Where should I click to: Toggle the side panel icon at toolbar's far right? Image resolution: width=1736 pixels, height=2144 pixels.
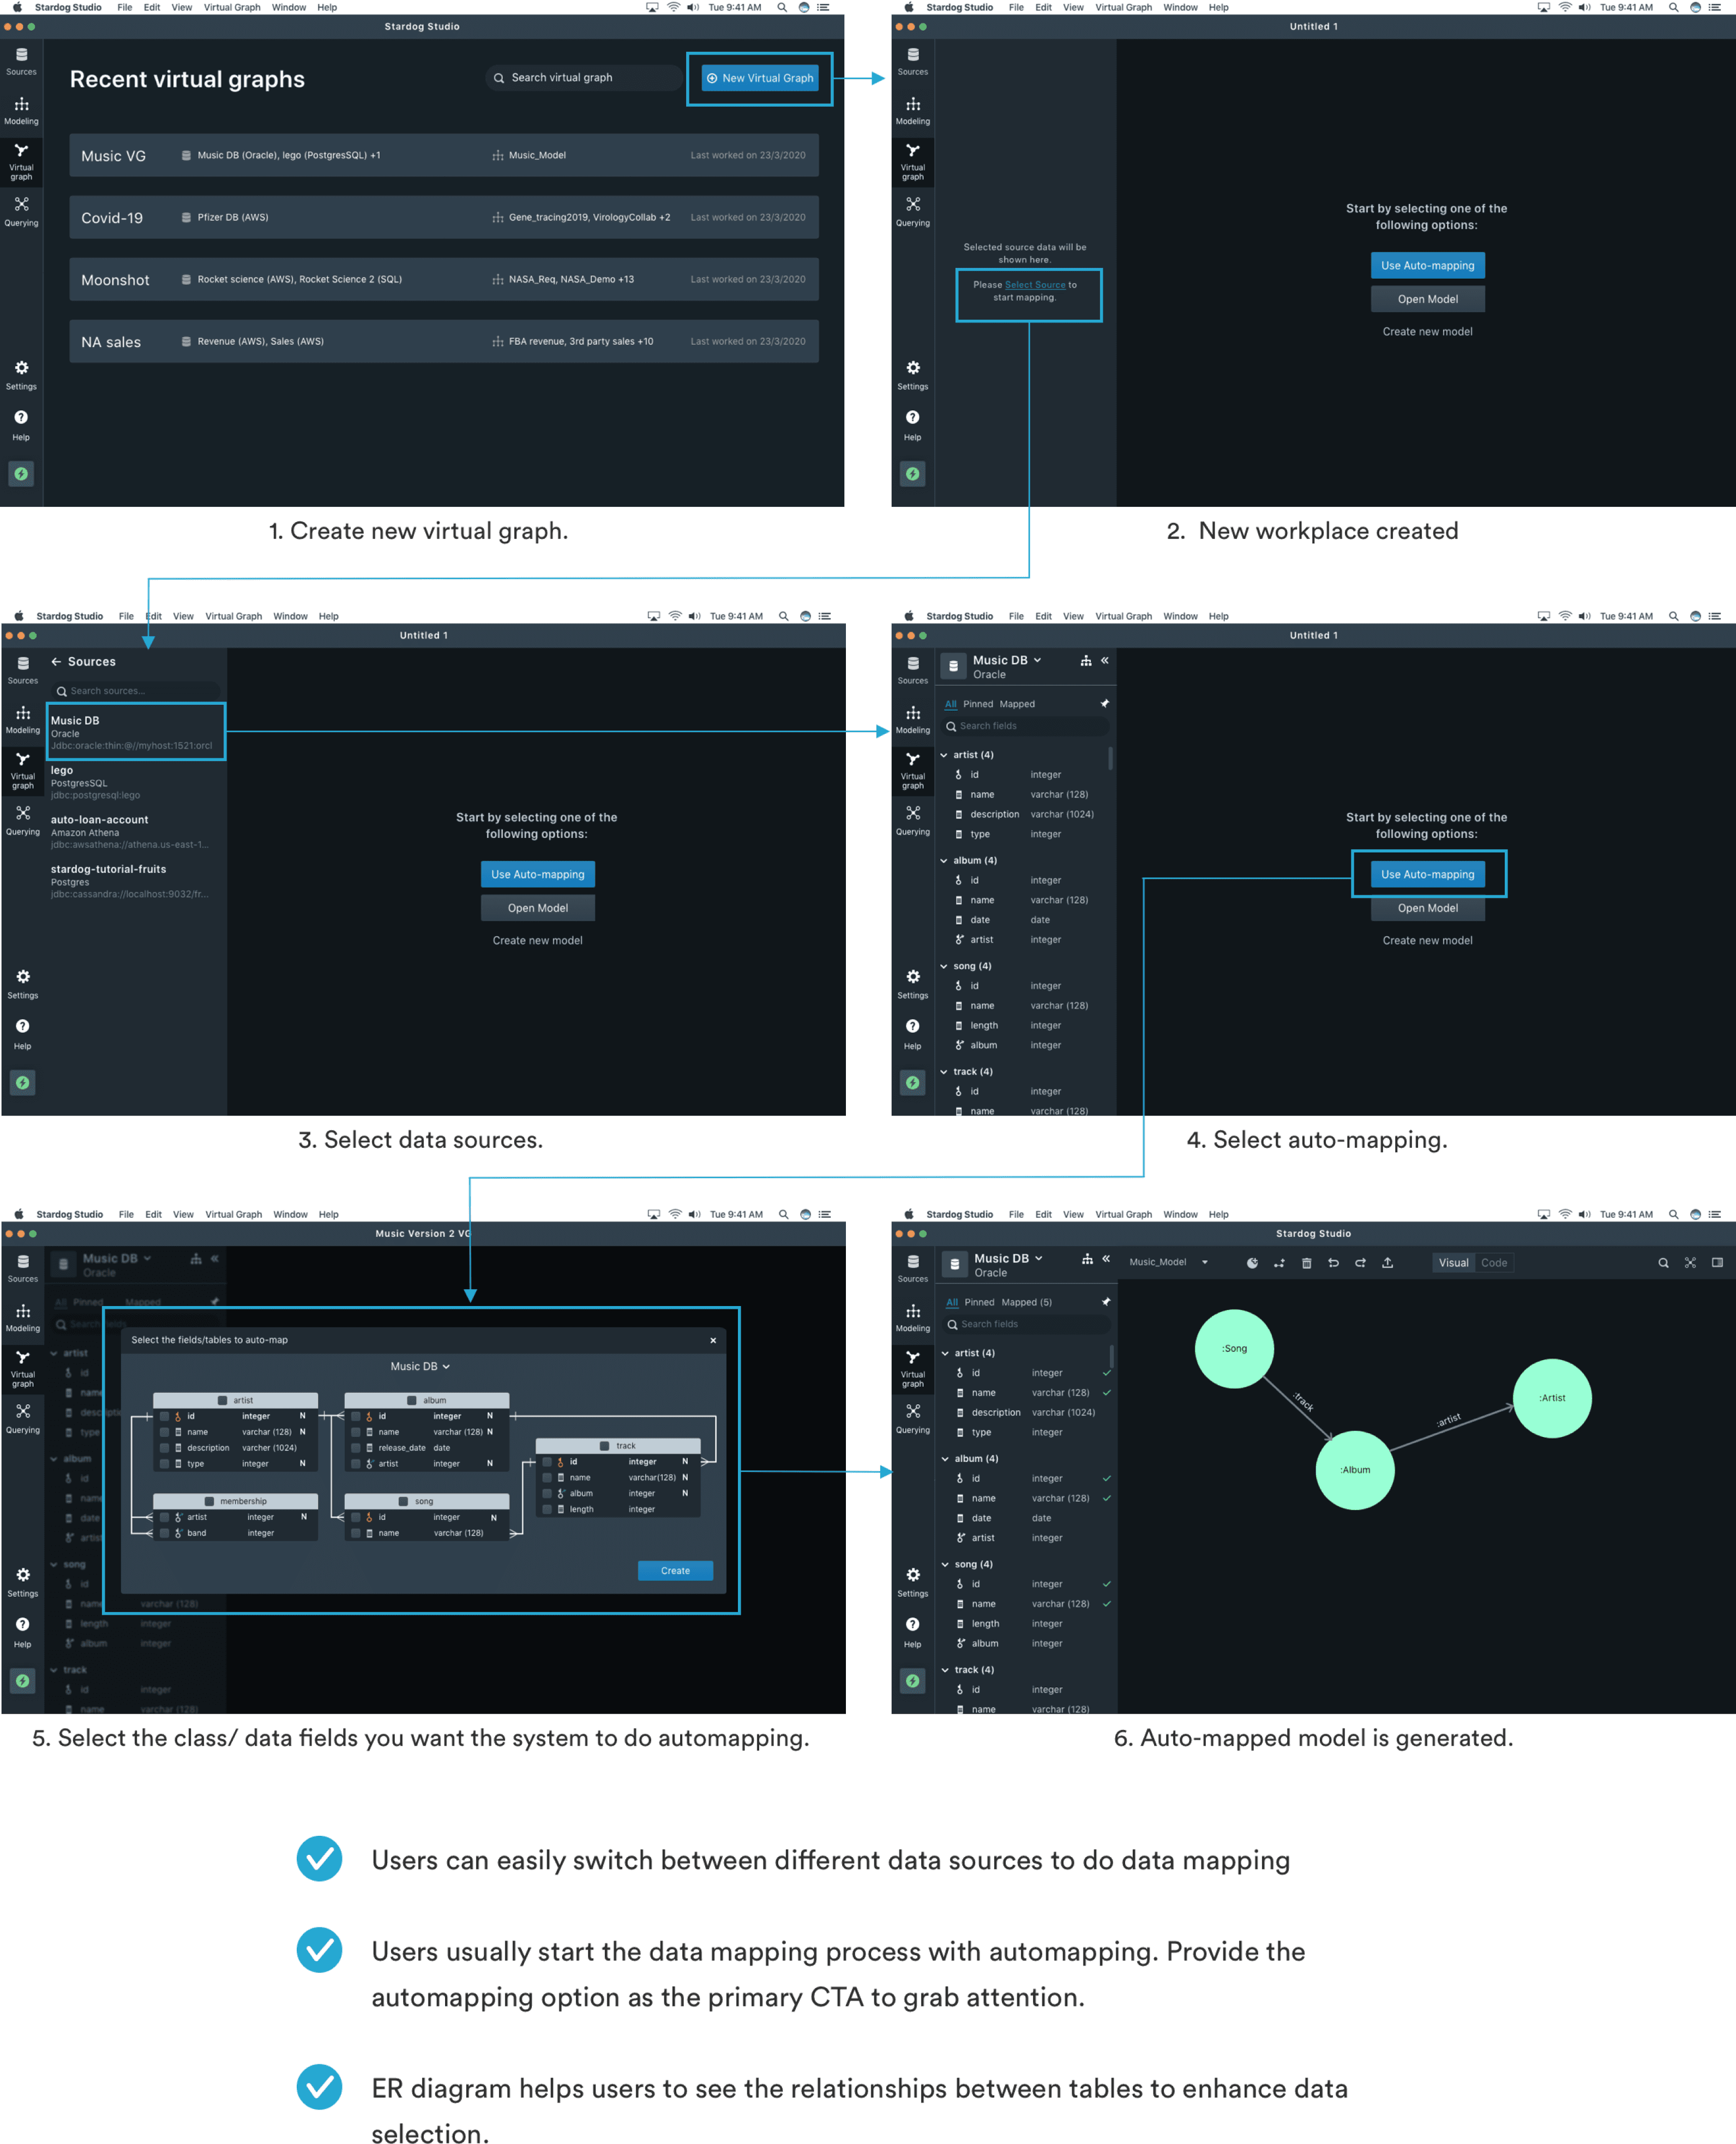[x=1717, y=1263]
